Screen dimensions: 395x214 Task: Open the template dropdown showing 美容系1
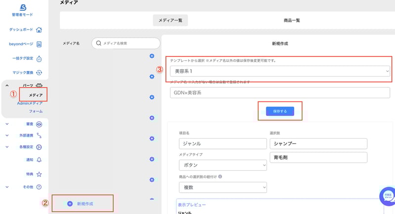tap(279, 71)
